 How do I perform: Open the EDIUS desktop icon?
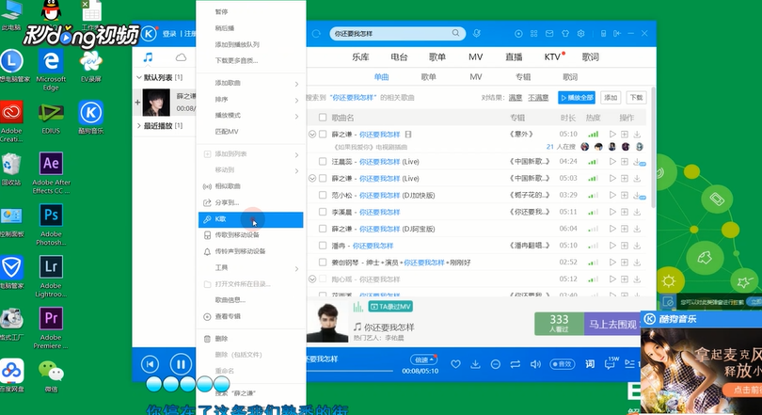coord(51,117)
